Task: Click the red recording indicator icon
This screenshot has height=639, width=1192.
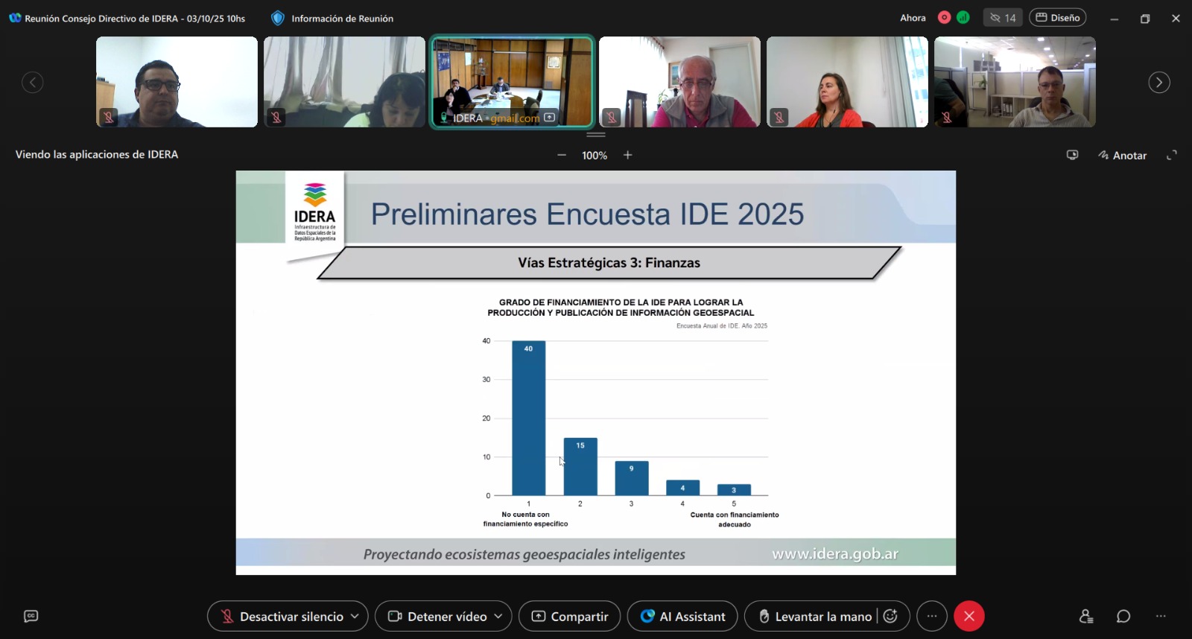Action: point(944,18)
